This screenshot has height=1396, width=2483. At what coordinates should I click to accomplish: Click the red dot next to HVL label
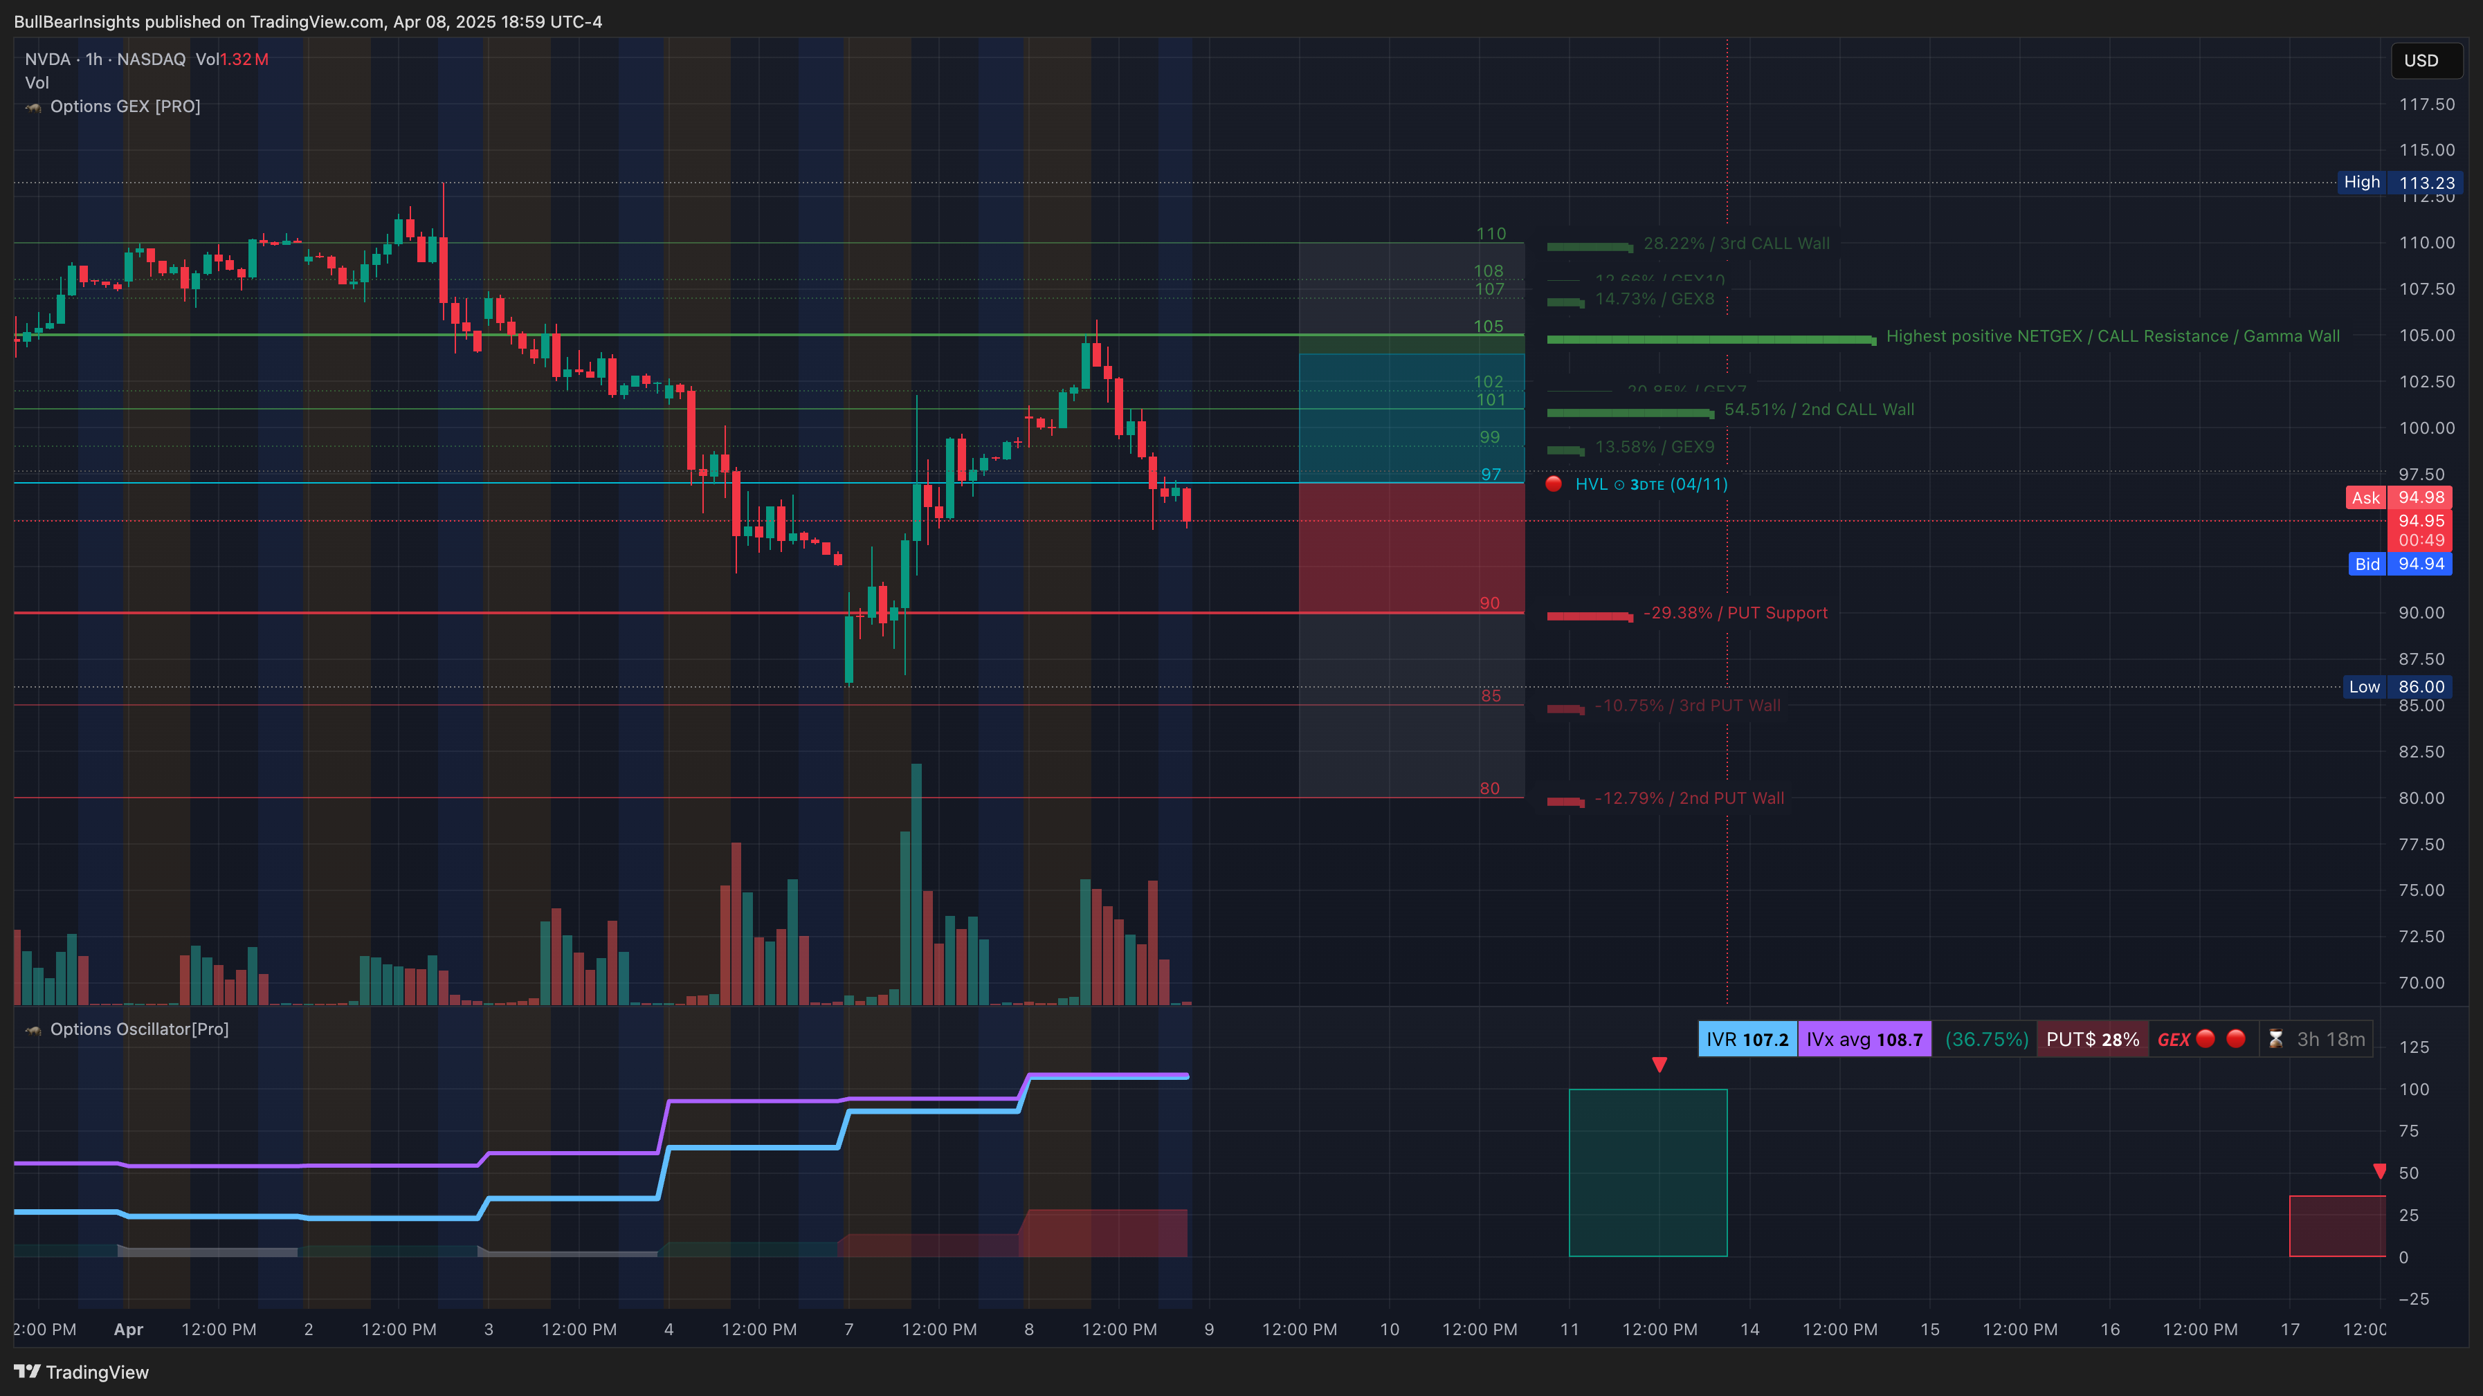click(x=1554, y=484)
